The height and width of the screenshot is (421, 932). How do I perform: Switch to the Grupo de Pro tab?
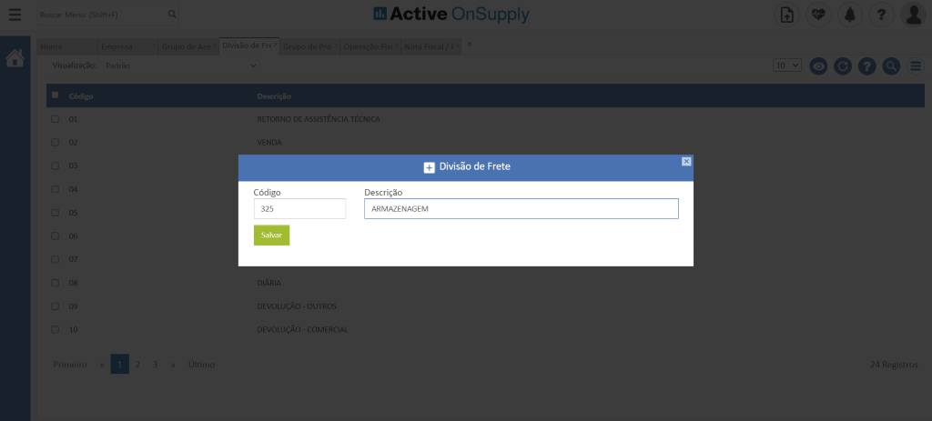pos(307,46)
